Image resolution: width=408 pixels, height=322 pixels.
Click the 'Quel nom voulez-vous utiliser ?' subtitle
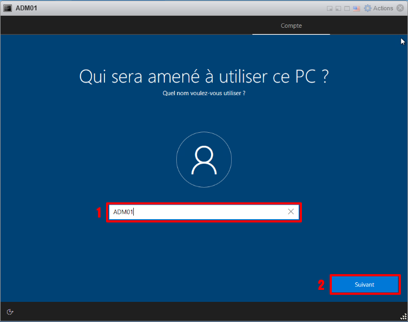[x=204, y=94]
